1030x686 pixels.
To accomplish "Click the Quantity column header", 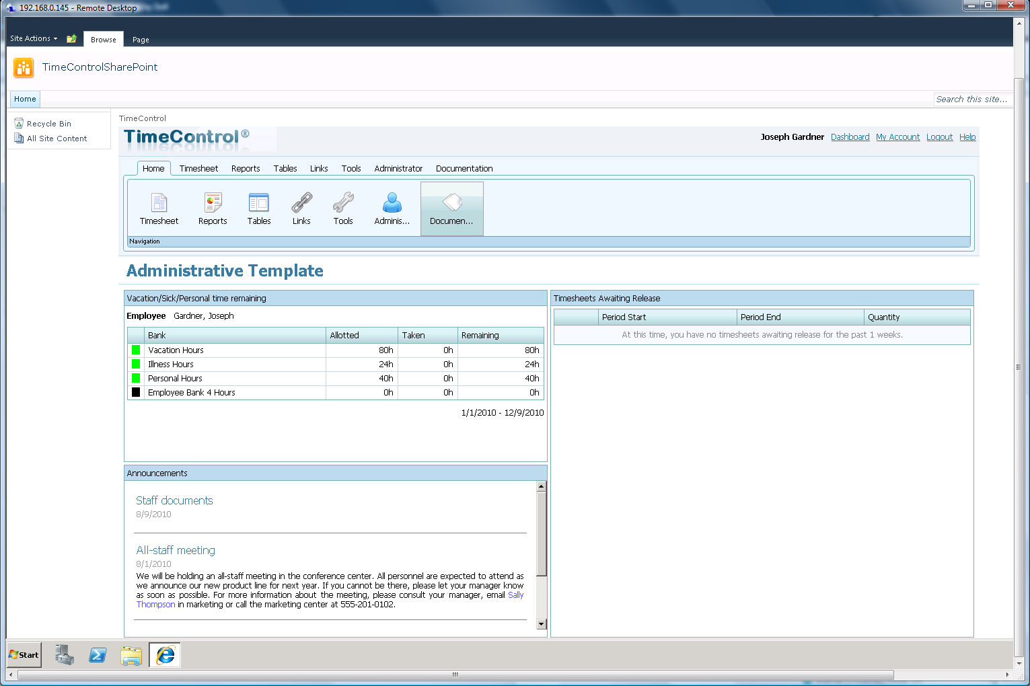I will coord(917,317).
